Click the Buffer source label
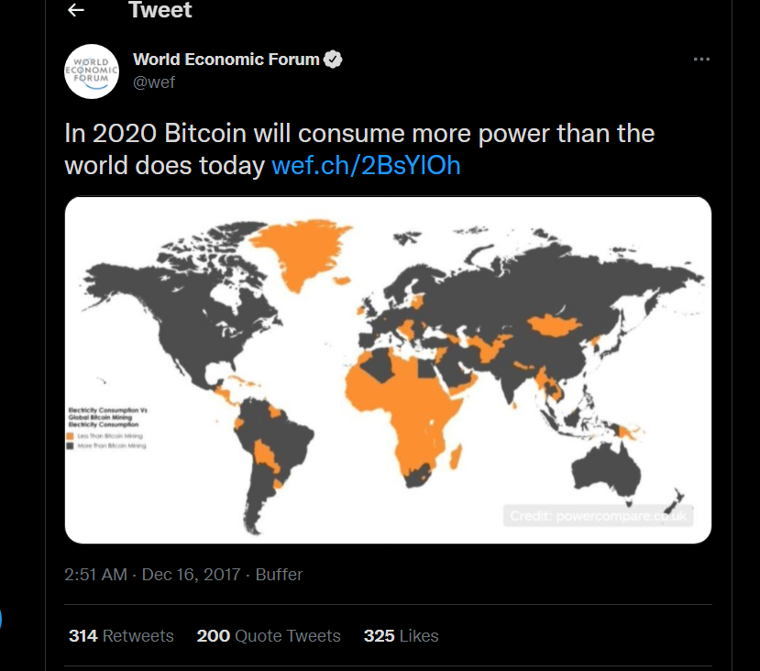The width and height of the screenshot is (760, 671). pyautogui.click(x=279, y=574)
